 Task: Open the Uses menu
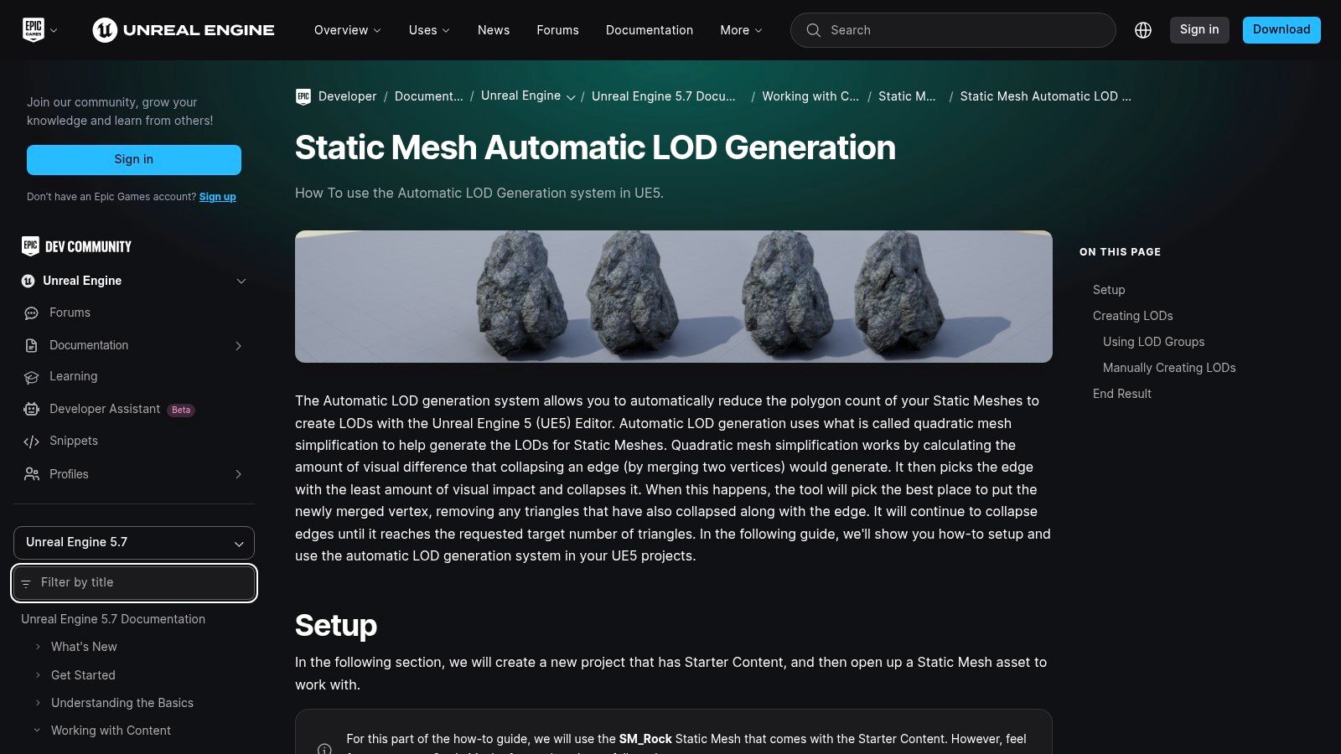point(427,30)
